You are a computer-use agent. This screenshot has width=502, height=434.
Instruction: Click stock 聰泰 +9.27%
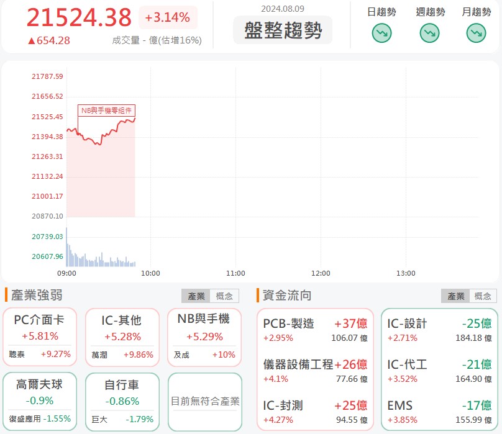pos(40,355)
